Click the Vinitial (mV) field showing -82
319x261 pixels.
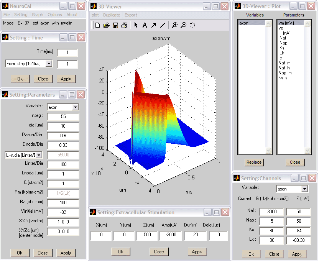point(63,212)
